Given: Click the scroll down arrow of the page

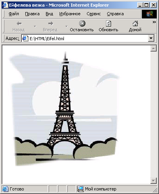Looking at the screenshot, I should pos(154,181).
